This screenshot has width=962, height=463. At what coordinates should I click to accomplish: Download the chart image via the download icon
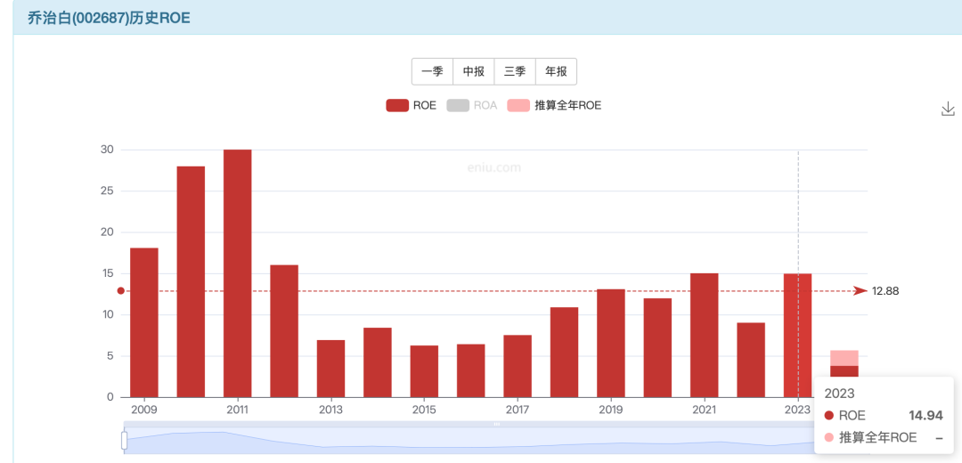click(x=948, y=110)
